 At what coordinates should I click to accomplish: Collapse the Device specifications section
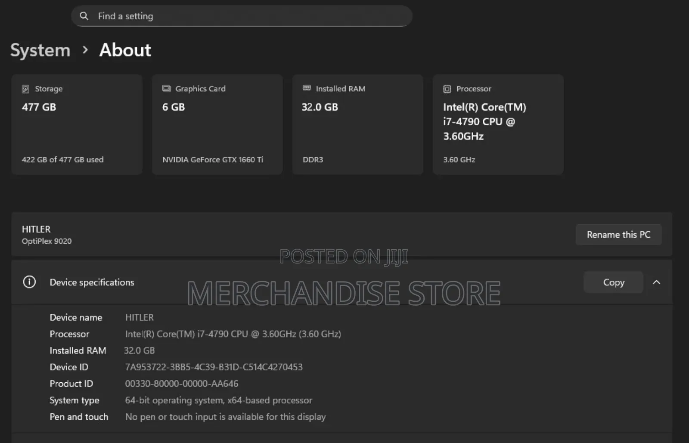pos(656,282)
